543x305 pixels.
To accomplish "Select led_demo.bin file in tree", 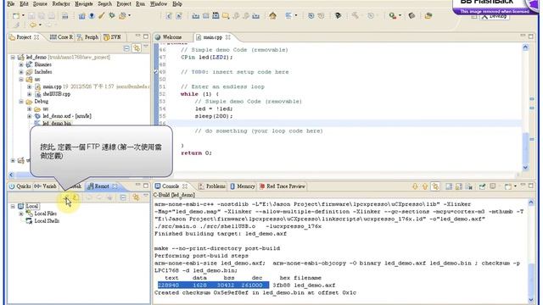I will [x=57, y=123].
